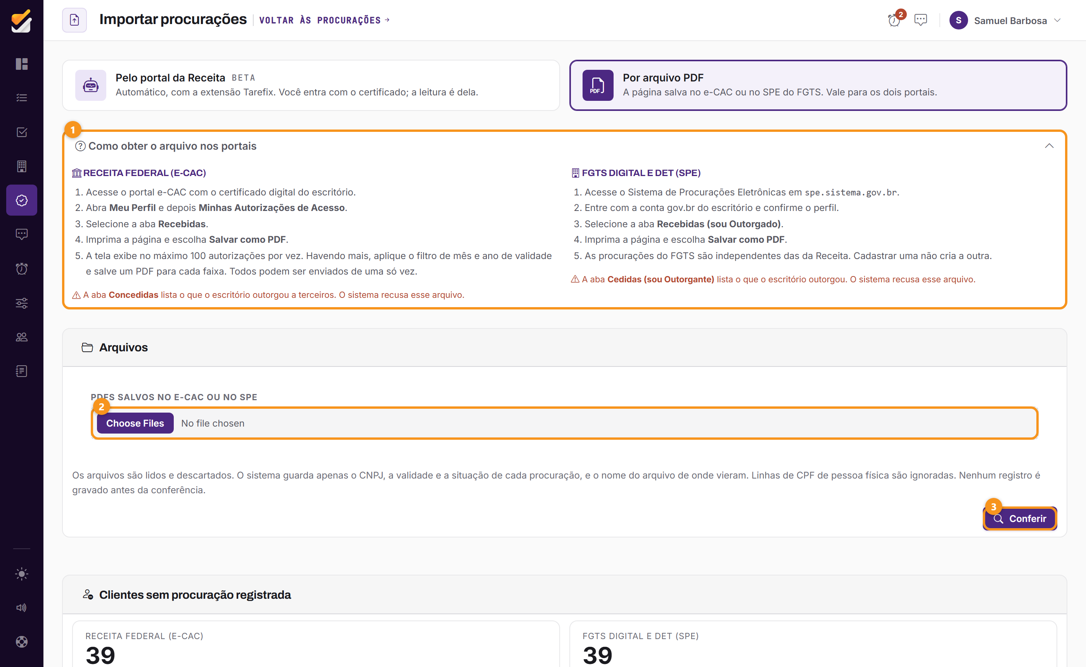Open the report document icon in sidebar
Screen dimensions: 1086x667
tap(22, 371)
